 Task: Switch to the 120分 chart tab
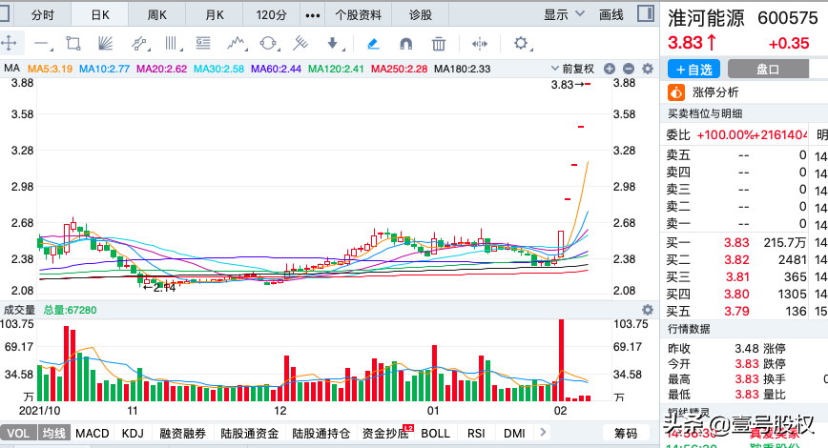coord(272,15)
